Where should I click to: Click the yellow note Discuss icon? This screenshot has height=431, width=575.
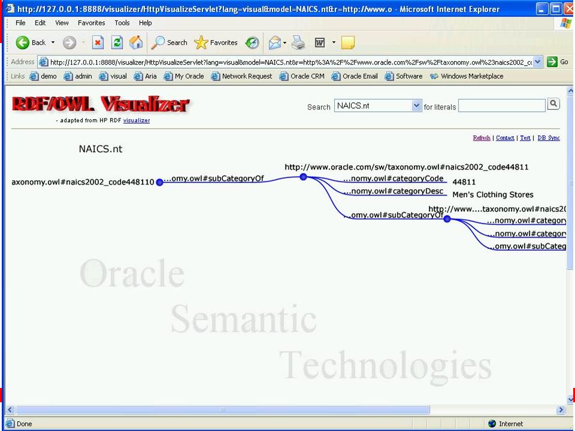pyautogui.click(x=347, y=43)
